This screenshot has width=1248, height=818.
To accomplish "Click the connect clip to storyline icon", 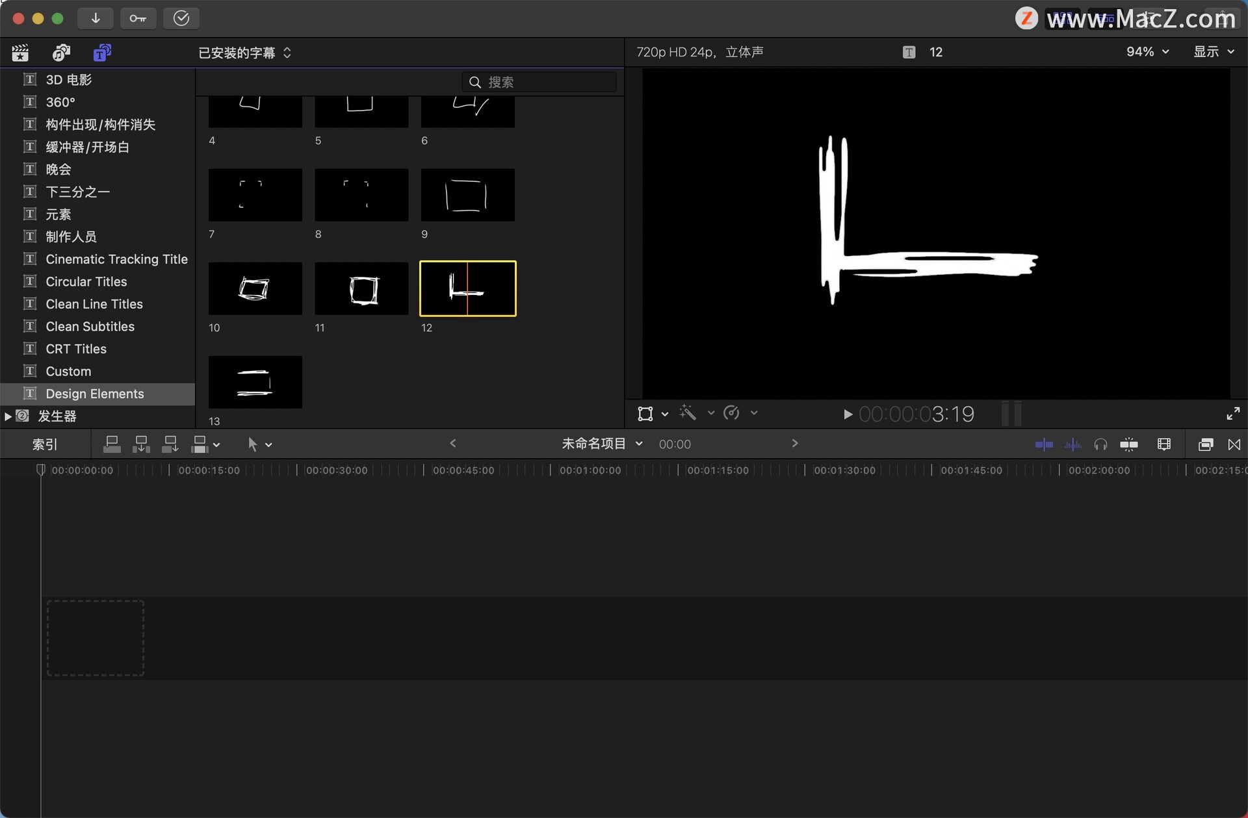I will (x=112, y=444).
